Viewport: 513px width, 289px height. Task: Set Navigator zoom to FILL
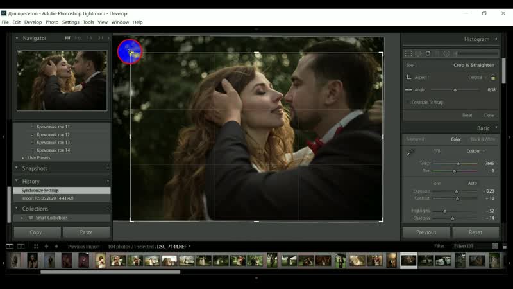(x=78, y=38)
